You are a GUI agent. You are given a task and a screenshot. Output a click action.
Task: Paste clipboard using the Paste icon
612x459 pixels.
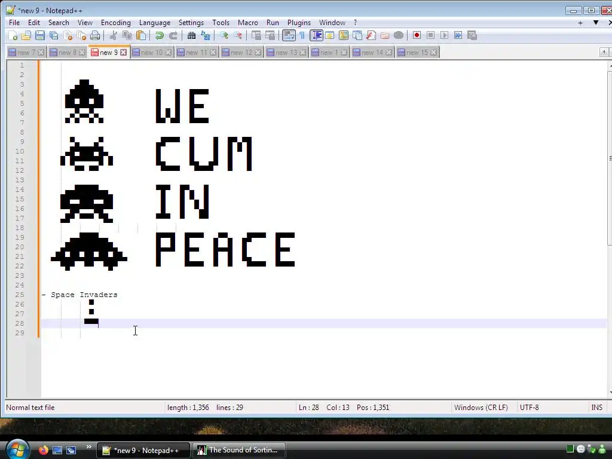coord(141,35)
